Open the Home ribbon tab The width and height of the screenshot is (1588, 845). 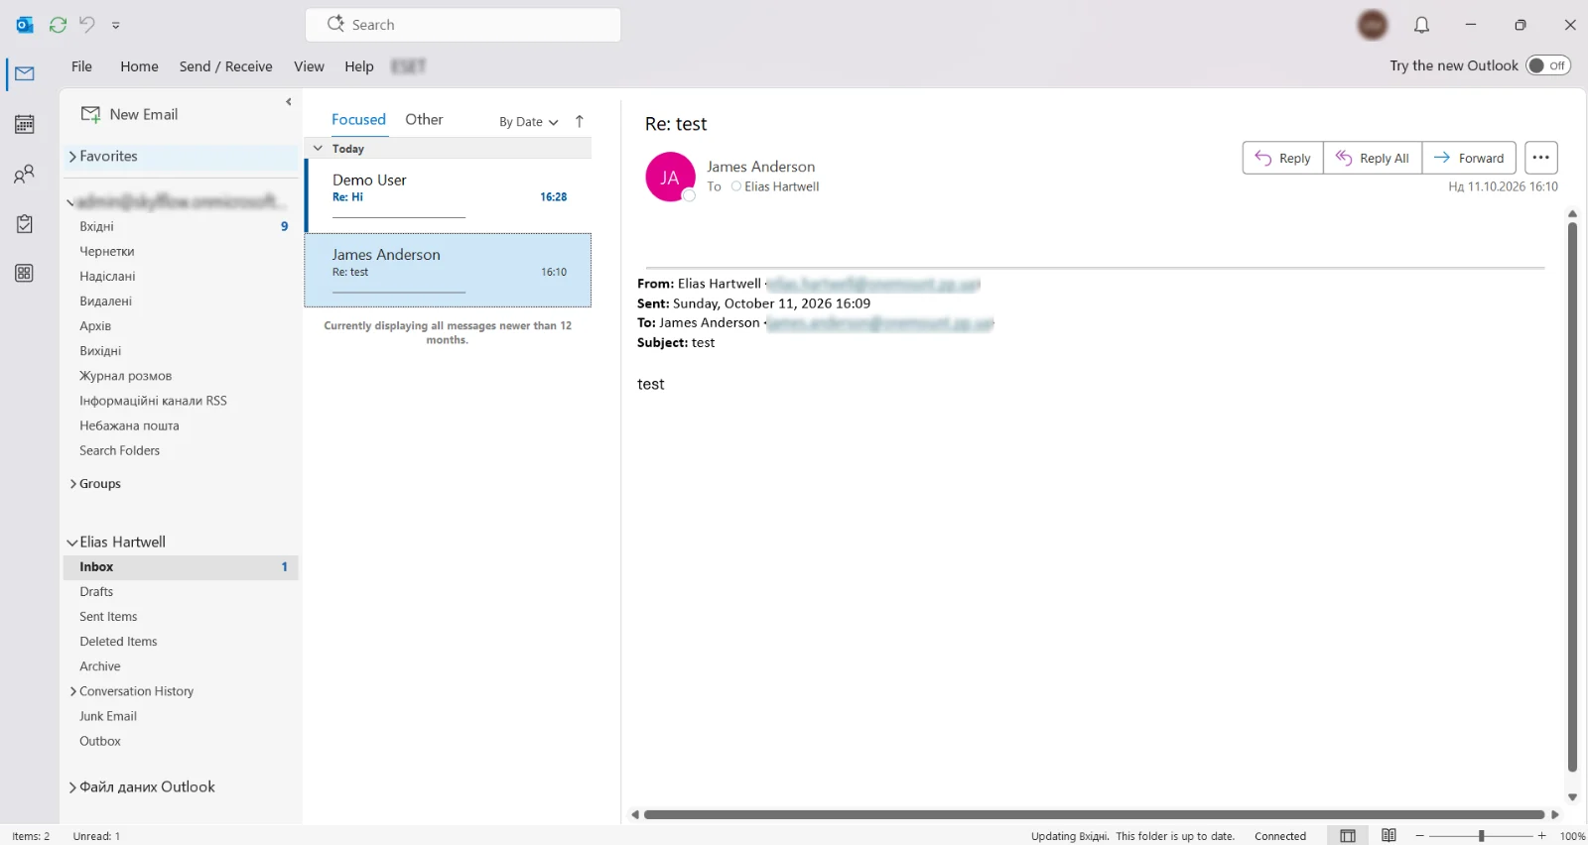[x=139, y=66]
